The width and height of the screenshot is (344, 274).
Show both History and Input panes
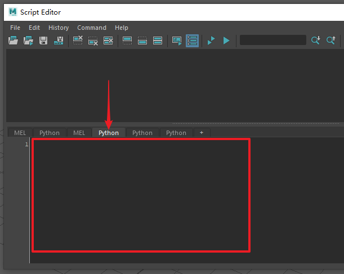point(158,41)
